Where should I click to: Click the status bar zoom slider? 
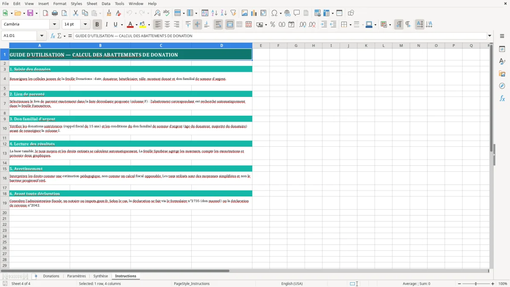(x=476, y=284)
